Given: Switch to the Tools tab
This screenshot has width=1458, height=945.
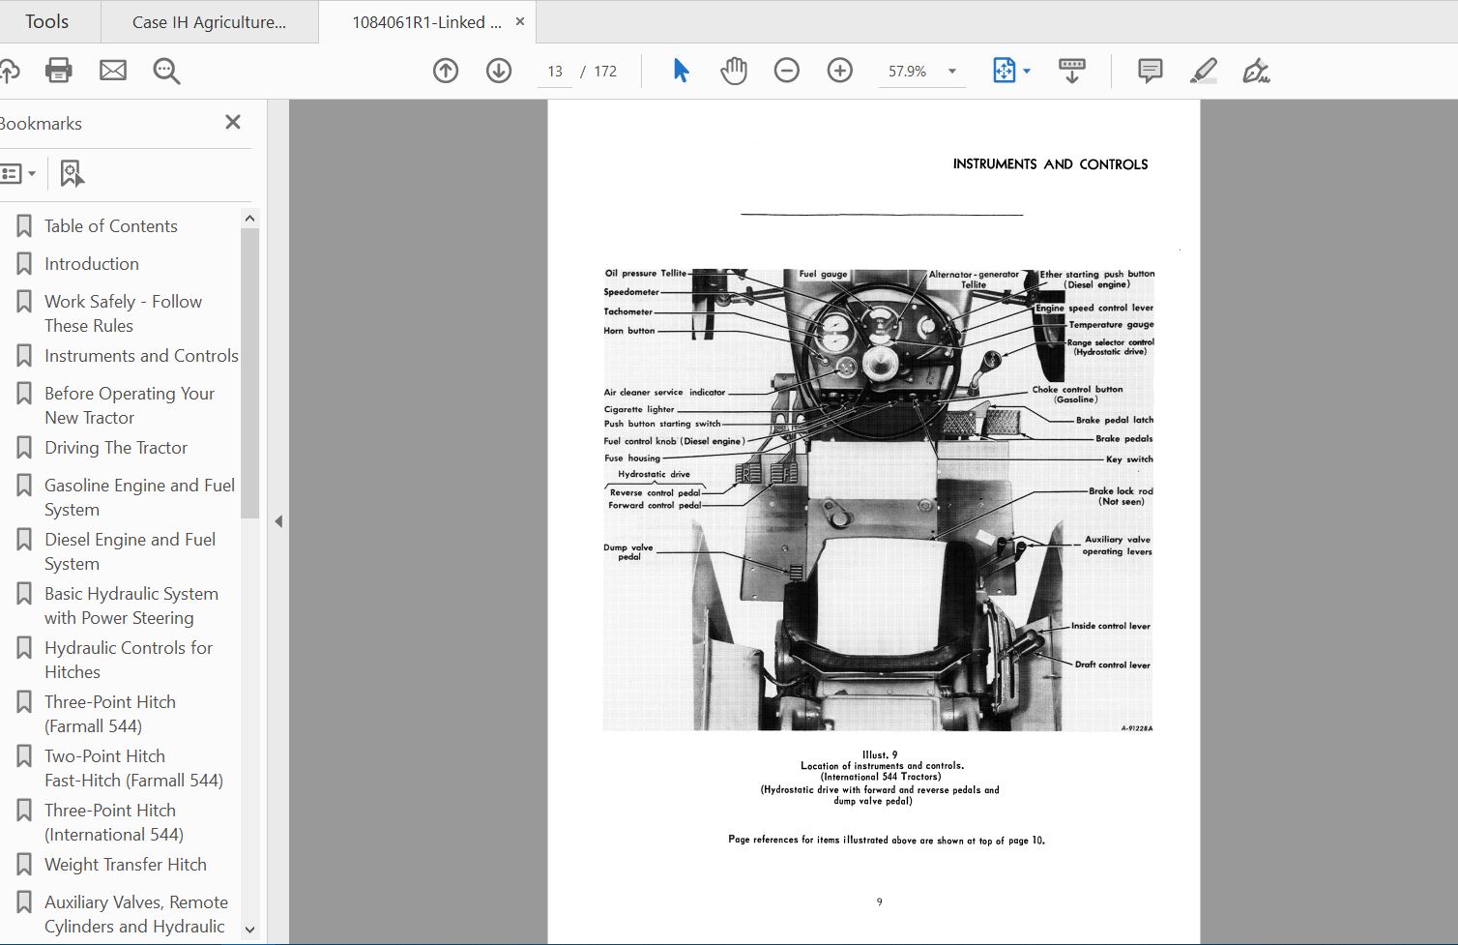Looking at the screenshot, I should (x=44, y=20).
